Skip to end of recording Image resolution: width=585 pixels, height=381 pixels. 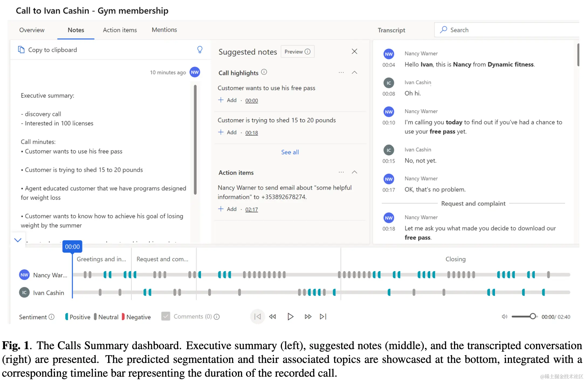pos(323,317)
